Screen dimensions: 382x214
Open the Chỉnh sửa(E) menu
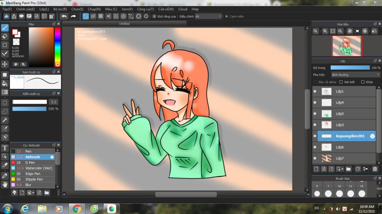click(26, 9)
